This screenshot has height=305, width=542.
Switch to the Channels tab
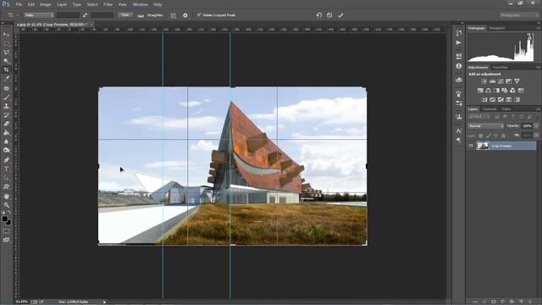(489, 109)
